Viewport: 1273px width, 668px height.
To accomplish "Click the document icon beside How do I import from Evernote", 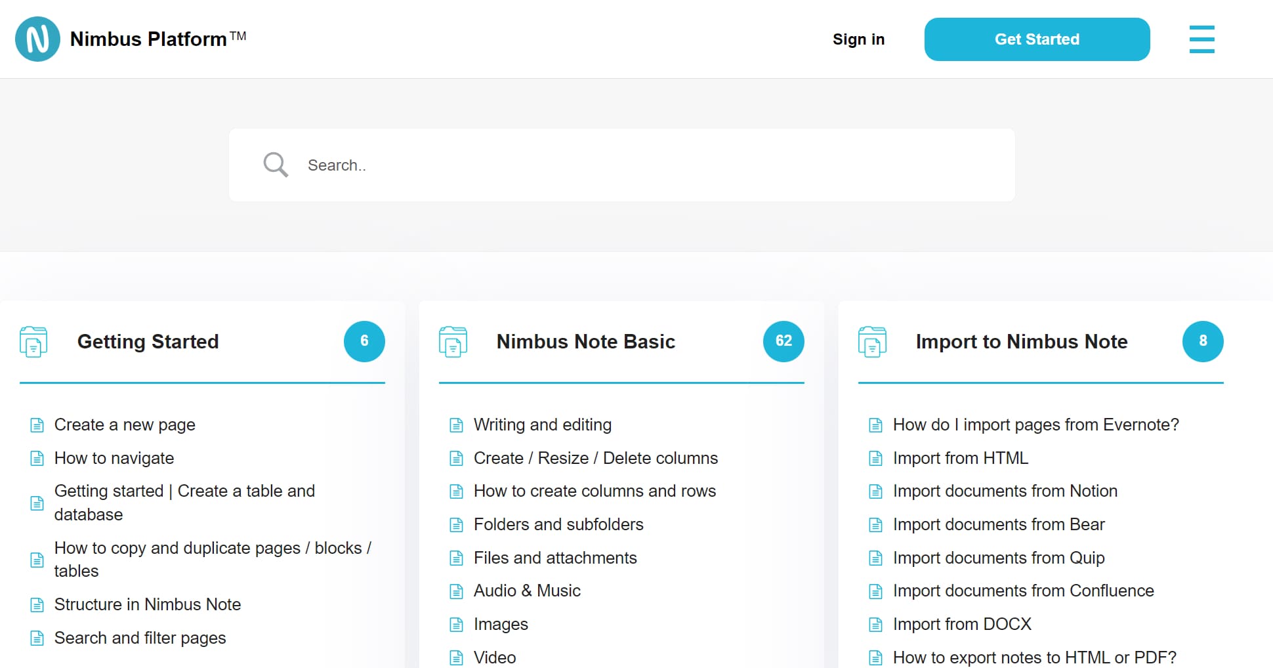I will [x=875, y=425].
